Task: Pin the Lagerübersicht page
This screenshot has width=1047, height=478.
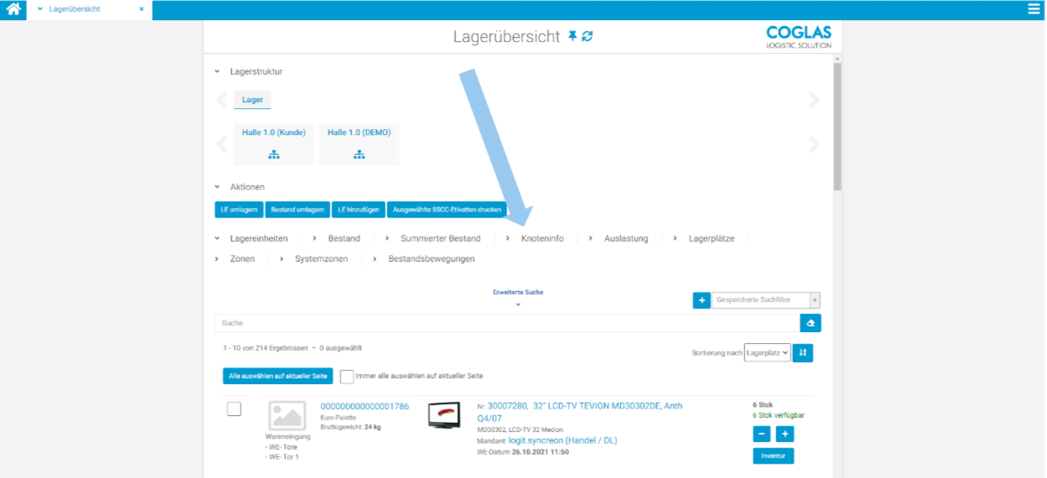Action: point(573,36)
